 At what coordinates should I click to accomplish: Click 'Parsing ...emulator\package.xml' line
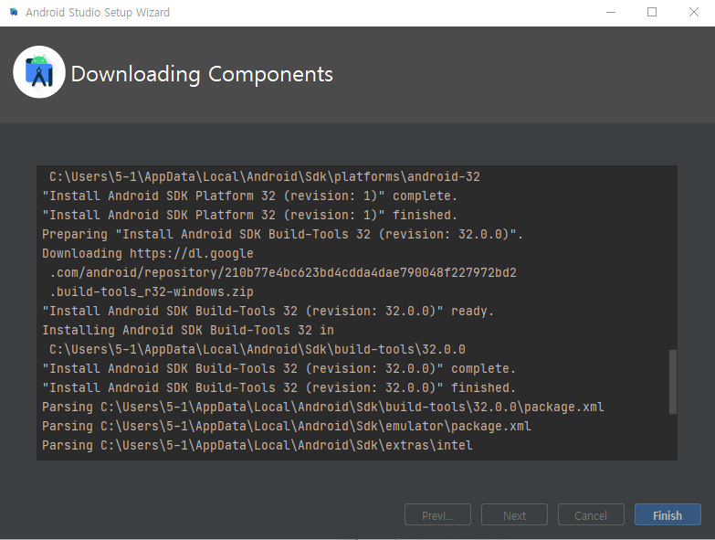pos(287,426)
